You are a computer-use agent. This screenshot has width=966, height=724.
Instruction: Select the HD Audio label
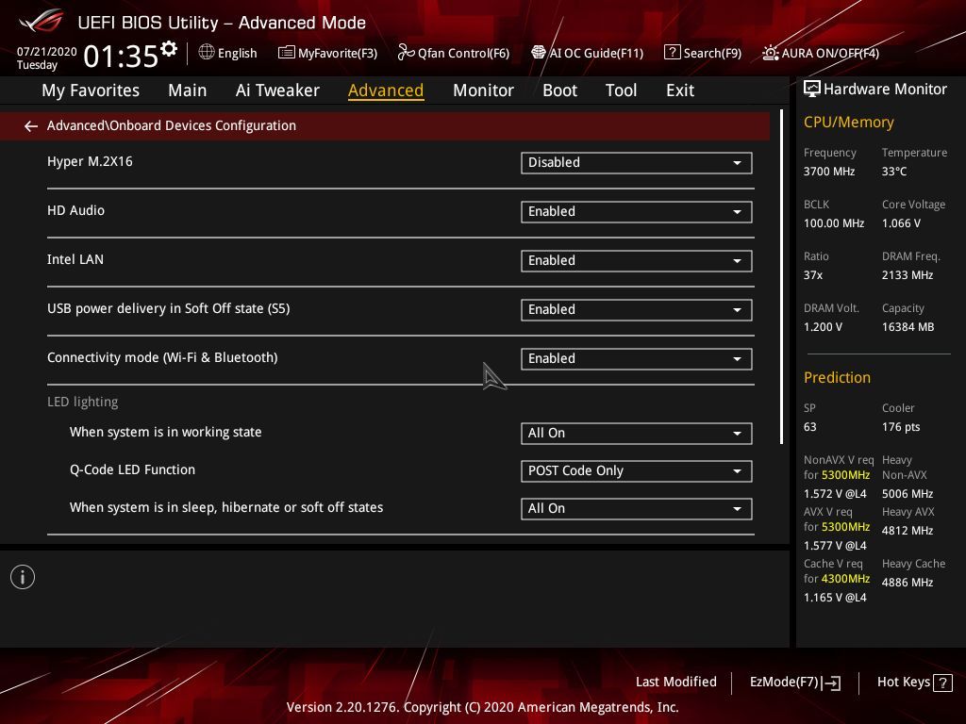pyautogui.click(x=75, y=210)
